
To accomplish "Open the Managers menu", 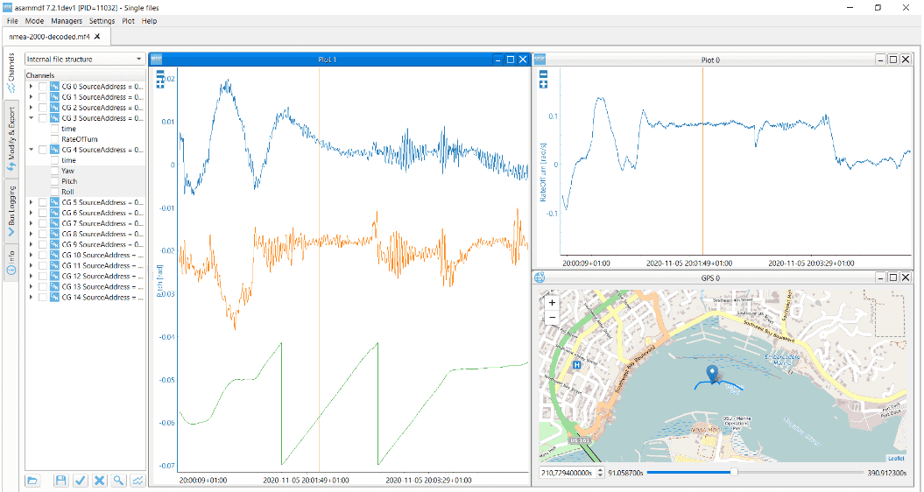I will pyautogui.click(x=67, y=20).
